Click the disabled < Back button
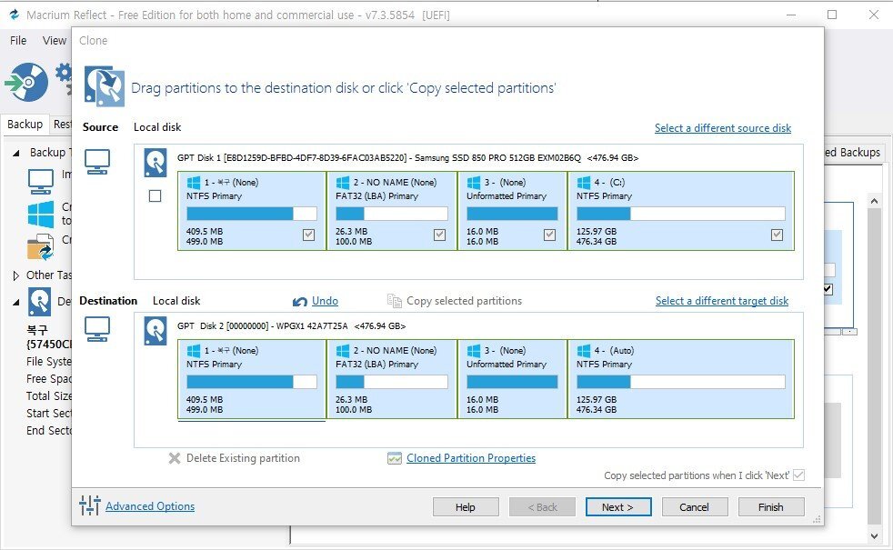Viewport: 893px width, 550px height. [x=542, y=506]
